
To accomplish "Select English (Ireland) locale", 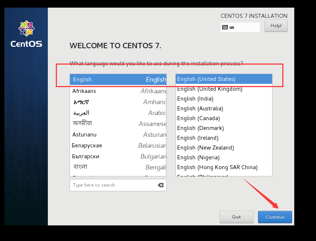I will pos(224,138).
